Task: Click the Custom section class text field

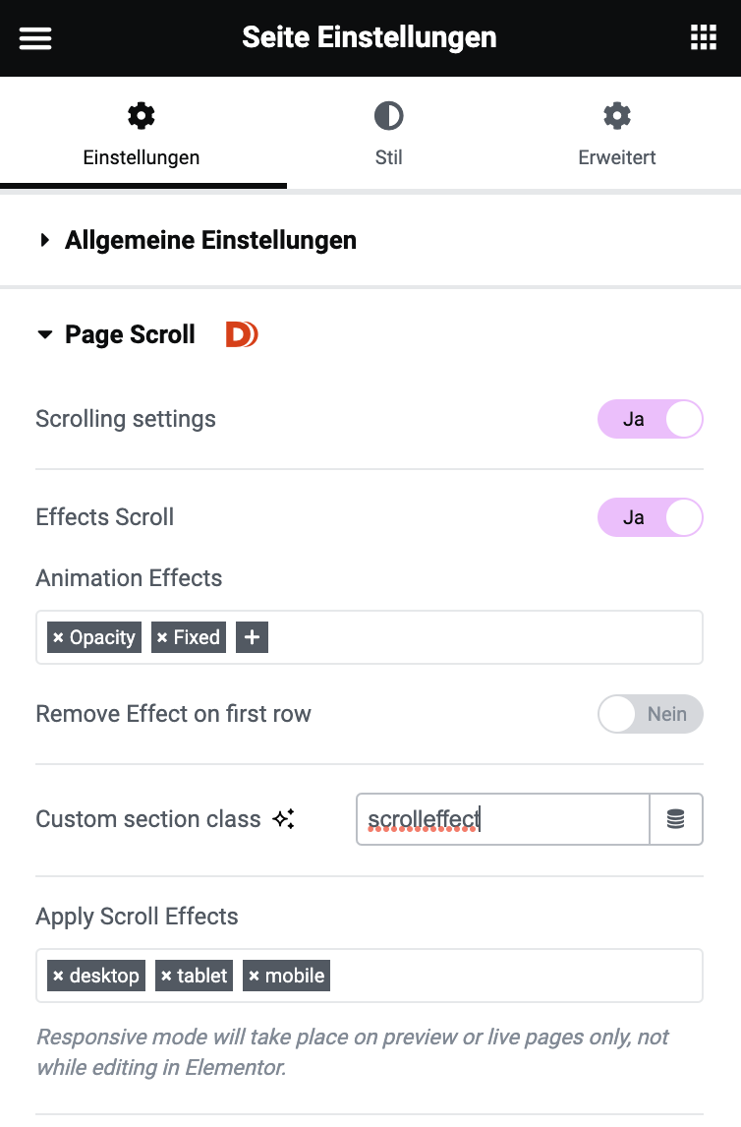Action: coord(502,818)
